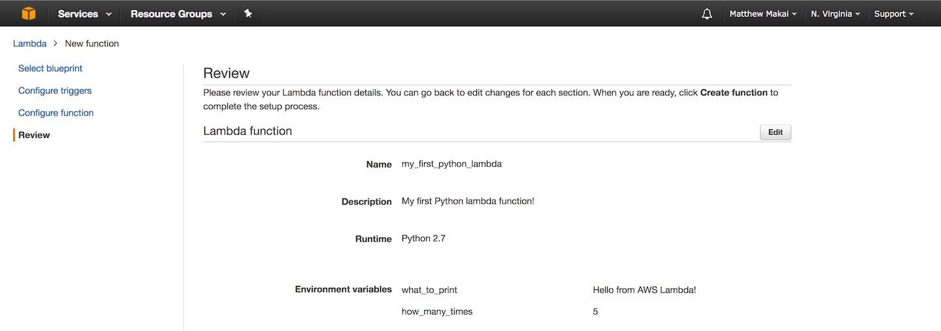Go to the Configure triggers step
Screen dimensions: 941x331
pyautogui.click(x=55, y=91)
